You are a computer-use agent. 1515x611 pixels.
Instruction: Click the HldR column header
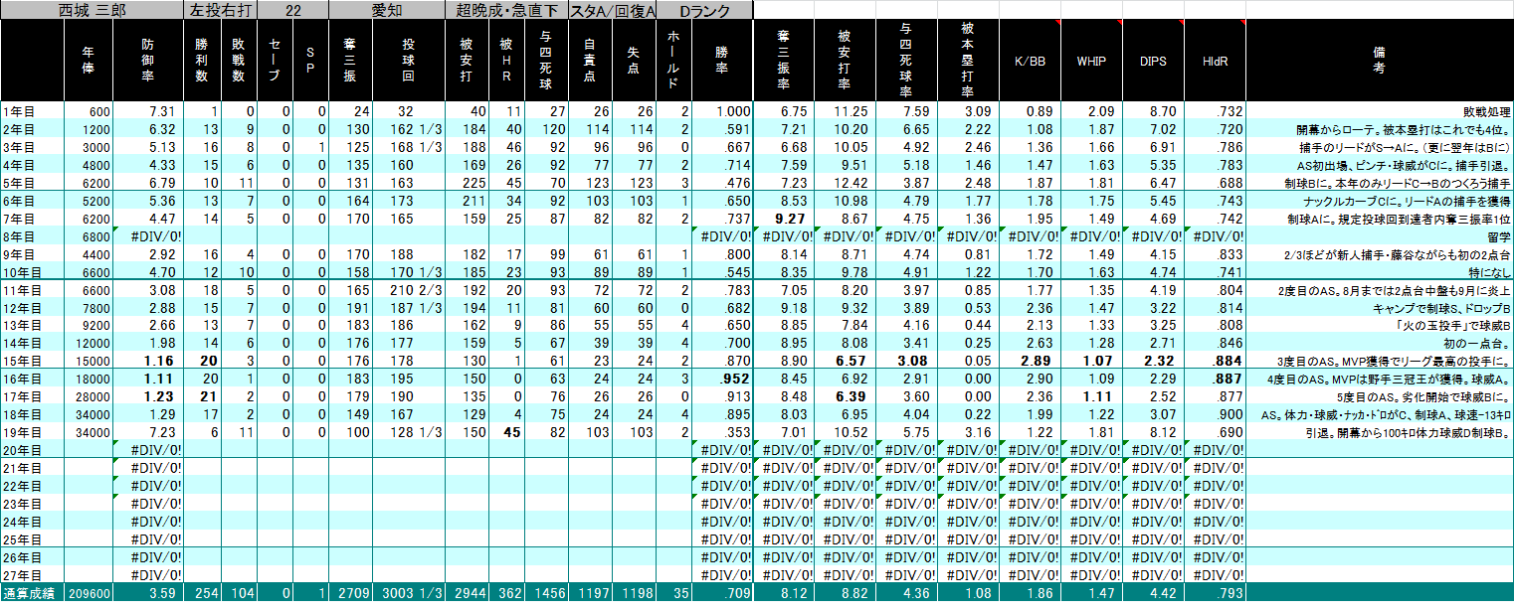[x=1216, y=61]
